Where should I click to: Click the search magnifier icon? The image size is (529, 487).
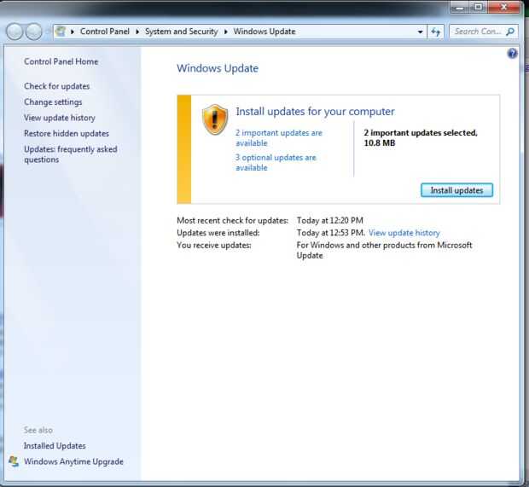[510, 32]
